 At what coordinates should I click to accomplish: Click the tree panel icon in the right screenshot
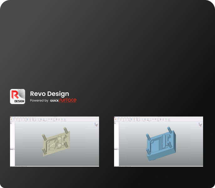tap(115, 123)
